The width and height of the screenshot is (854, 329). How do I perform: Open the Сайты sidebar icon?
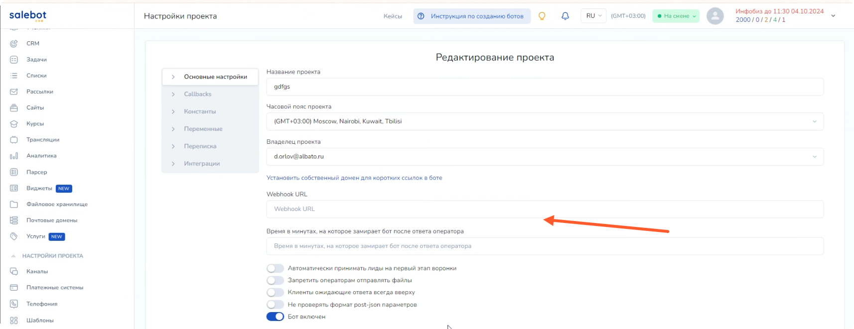(x=14, y=108)
